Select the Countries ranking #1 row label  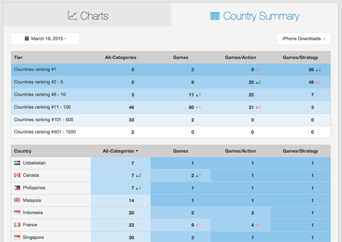click(35, 69)
